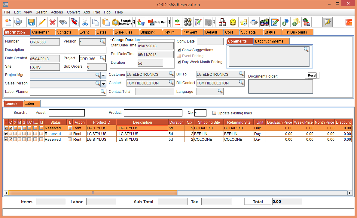357x218 pixels.
Task: Open the Actions menu
Action: pos(57,12)
